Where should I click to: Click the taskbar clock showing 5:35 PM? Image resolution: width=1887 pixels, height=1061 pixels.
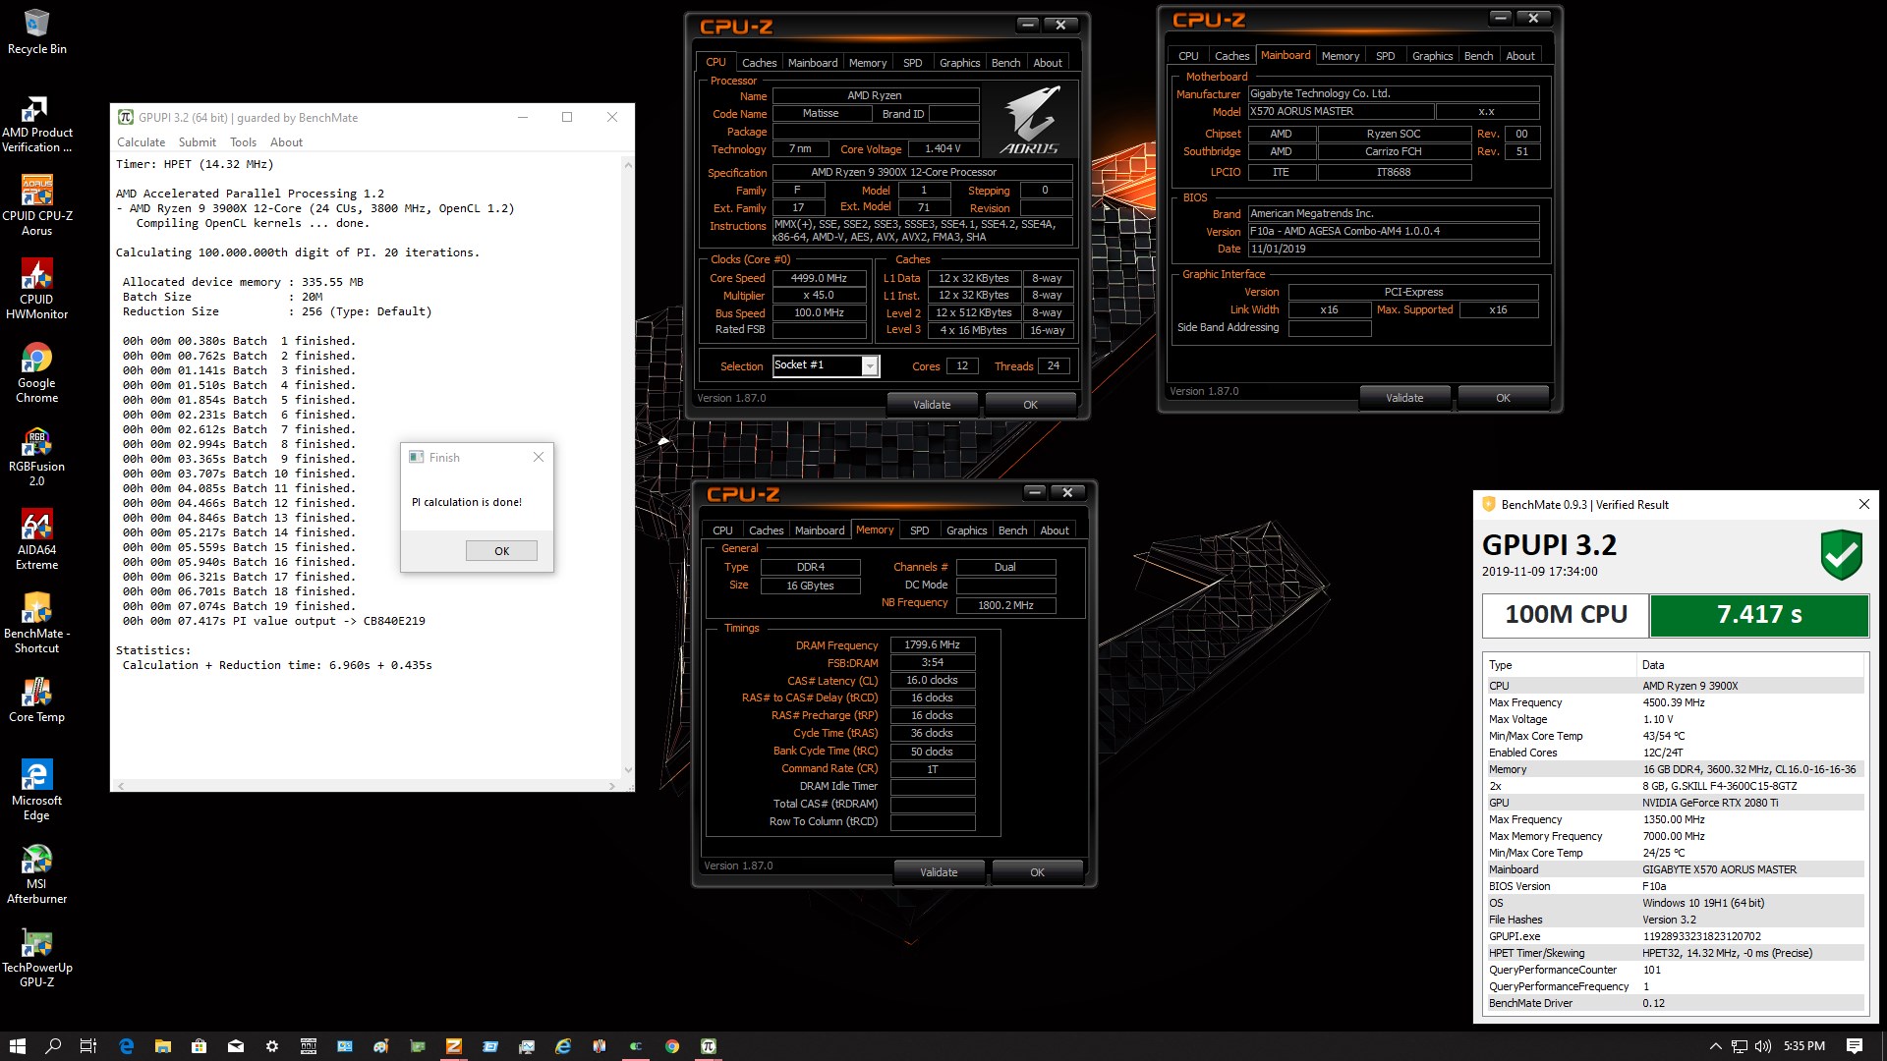point(1803,1046)
